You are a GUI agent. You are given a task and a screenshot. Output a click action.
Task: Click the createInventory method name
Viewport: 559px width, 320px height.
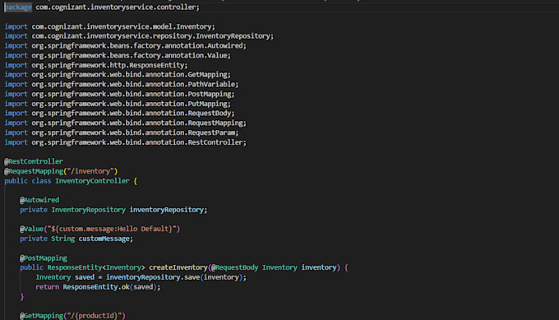pos(178,267)
